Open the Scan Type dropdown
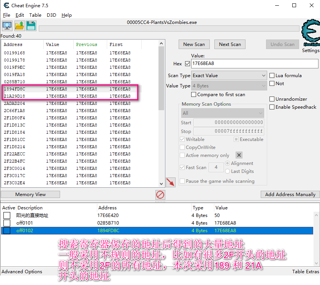 tap(229, 76)
